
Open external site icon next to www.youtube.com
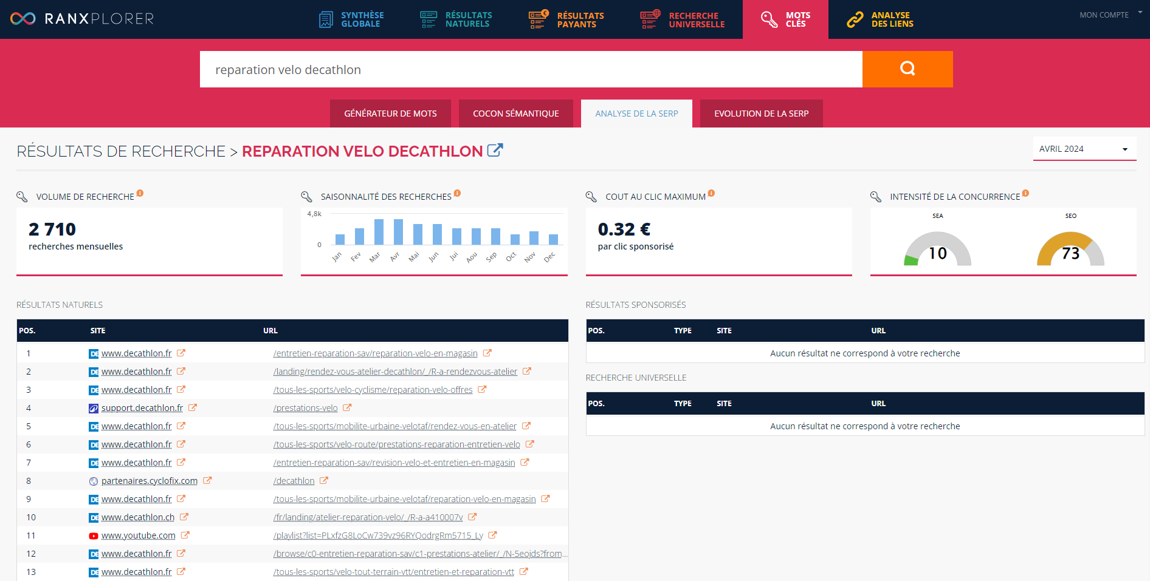tap(185, 535)
